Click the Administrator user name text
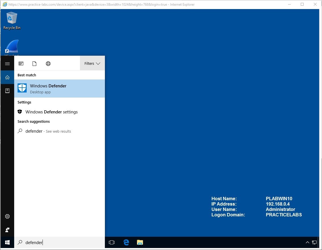The width and height of the screenshot is (322, 250). tap(280, 209)
